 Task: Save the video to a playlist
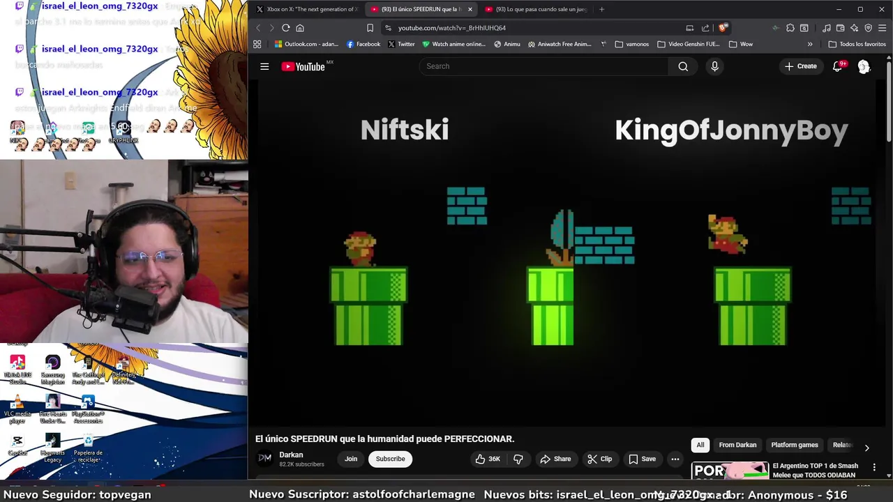643,459
